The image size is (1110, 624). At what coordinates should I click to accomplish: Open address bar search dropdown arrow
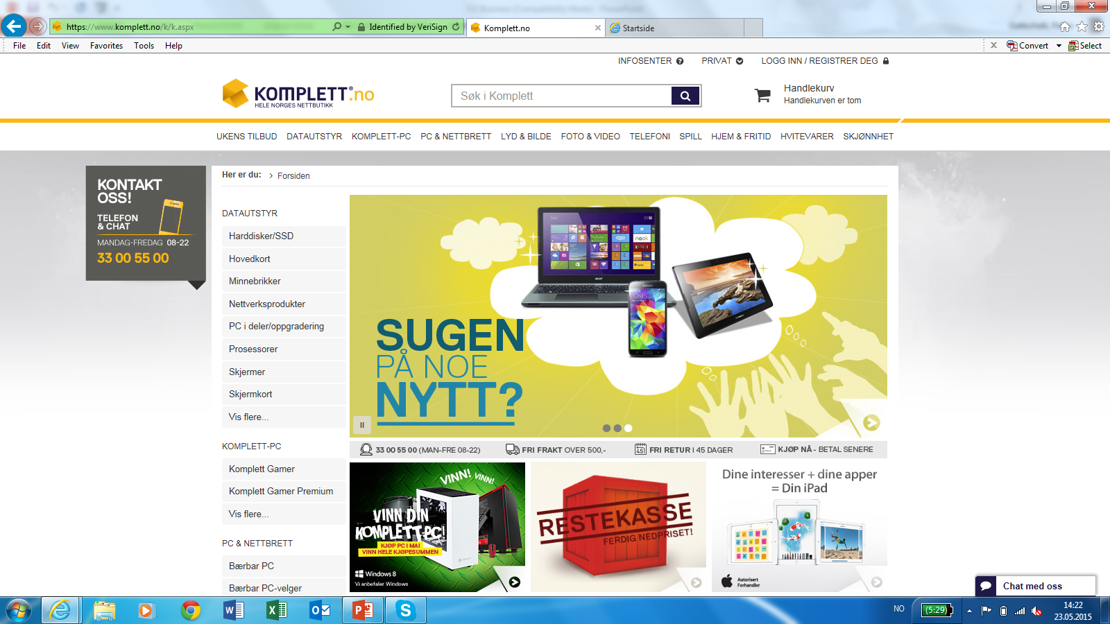[348, 27]
